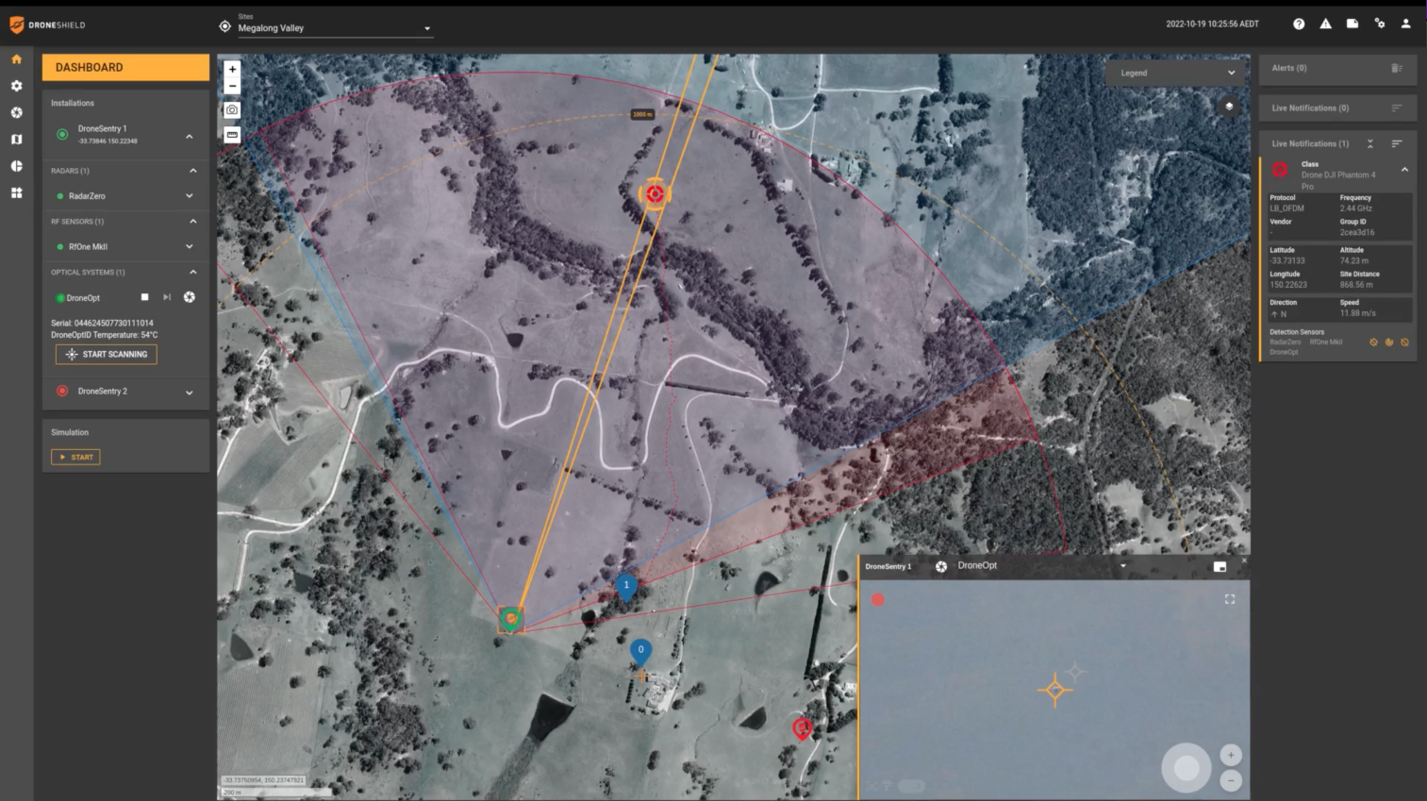Open the Alerts (0) panel header
The height and width of the screenshot is (801, 1427).
(1337, 68)
